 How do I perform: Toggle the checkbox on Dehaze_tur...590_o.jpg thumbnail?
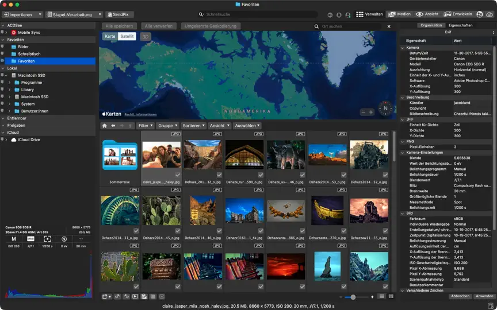click(x=261, y=175)
